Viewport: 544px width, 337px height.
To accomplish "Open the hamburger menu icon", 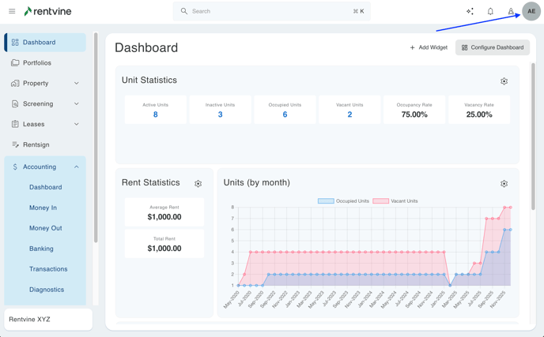I will point(12,12).
